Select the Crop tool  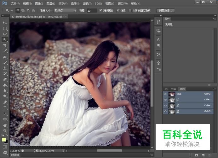[x=5, y=45]
